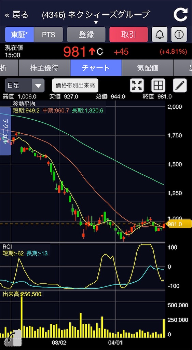The width and height of the screenshot is (192, 350).
Task: Open the テクニカル side panel
Action: [5, 131]
